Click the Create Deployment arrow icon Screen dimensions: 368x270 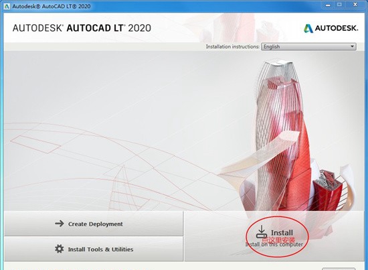(x=60, y=224)
